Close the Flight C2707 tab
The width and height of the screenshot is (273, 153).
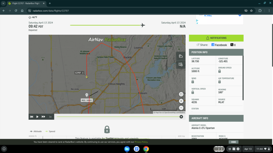tap(44, 3)
